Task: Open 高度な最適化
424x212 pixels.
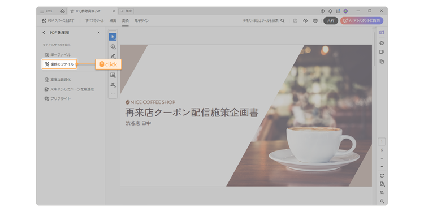Action: pos(58,80)
